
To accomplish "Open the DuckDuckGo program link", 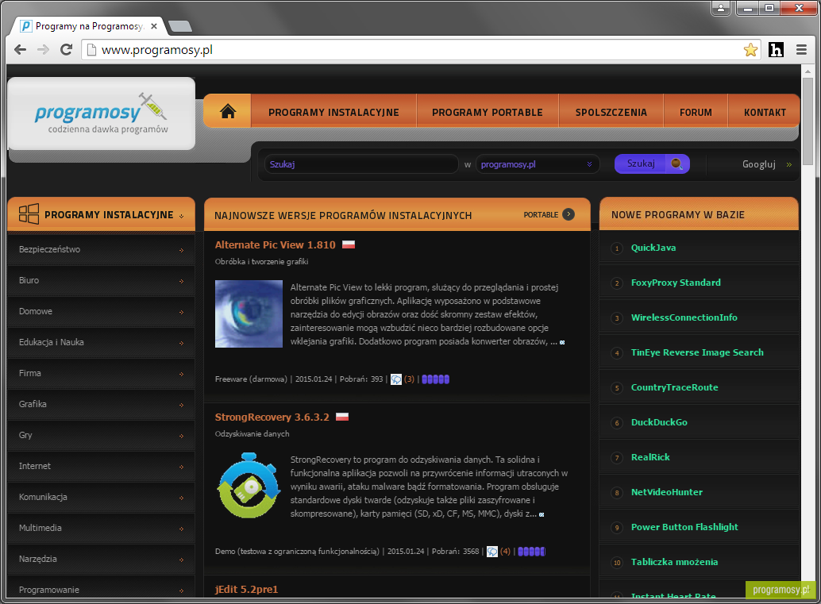I will pyautogui.click(x=659, y=422).
